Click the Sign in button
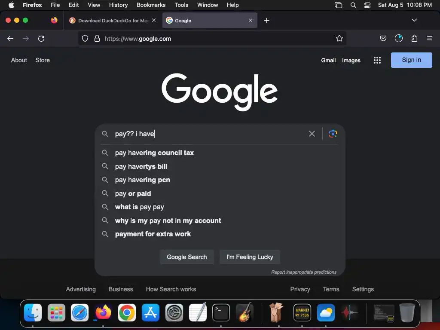 411,60
